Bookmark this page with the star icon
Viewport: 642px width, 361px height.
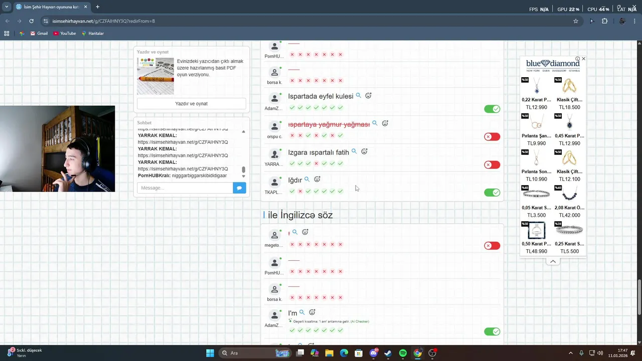coord(576,21)
